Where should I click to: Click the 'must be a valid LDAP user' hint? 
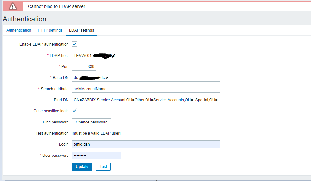pos(96,133)
